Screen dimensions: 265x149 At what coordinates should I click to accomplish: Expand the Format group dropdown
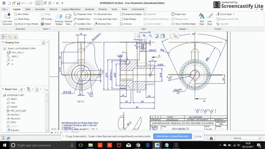pos(219,29)
